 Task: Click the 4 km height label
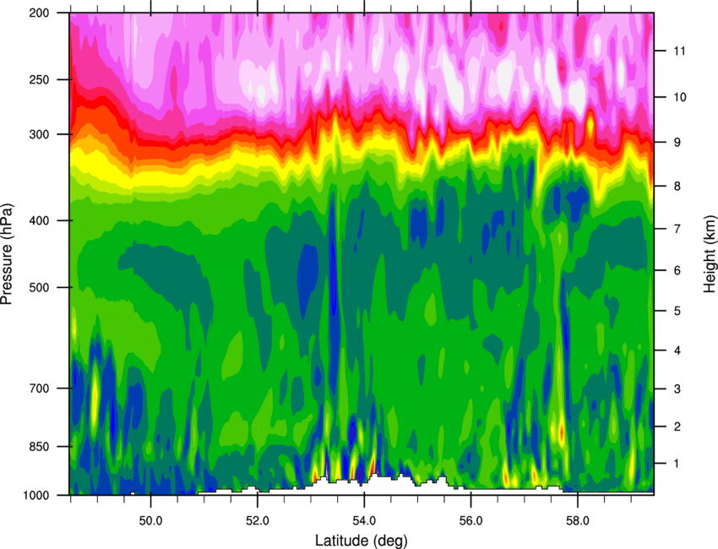click(677, 351)
